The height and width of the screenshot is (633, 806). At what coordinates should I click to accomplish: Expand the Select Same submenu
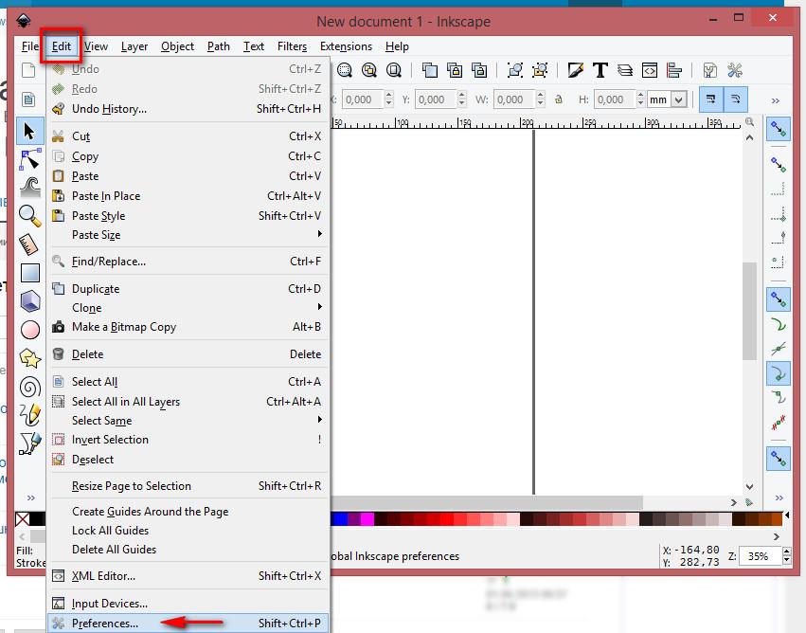[188, 420]
